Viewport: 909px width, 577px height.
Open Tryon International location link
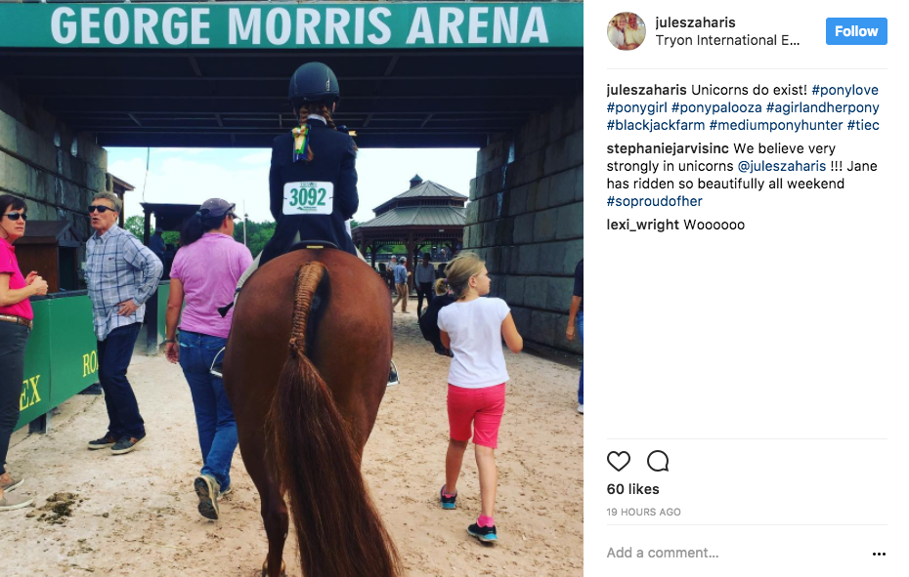727,41
